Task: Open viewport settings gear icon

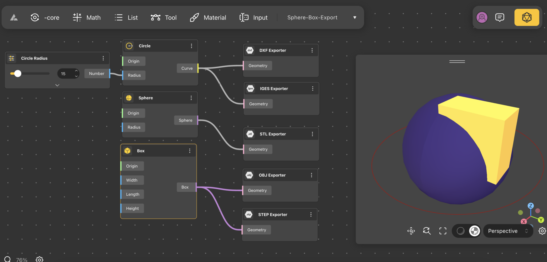Action: tap(542, 231)
